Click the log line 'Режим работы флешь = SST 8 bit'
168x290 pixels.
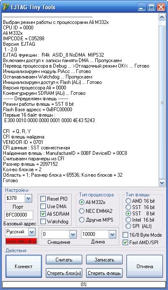pos(39,104)
